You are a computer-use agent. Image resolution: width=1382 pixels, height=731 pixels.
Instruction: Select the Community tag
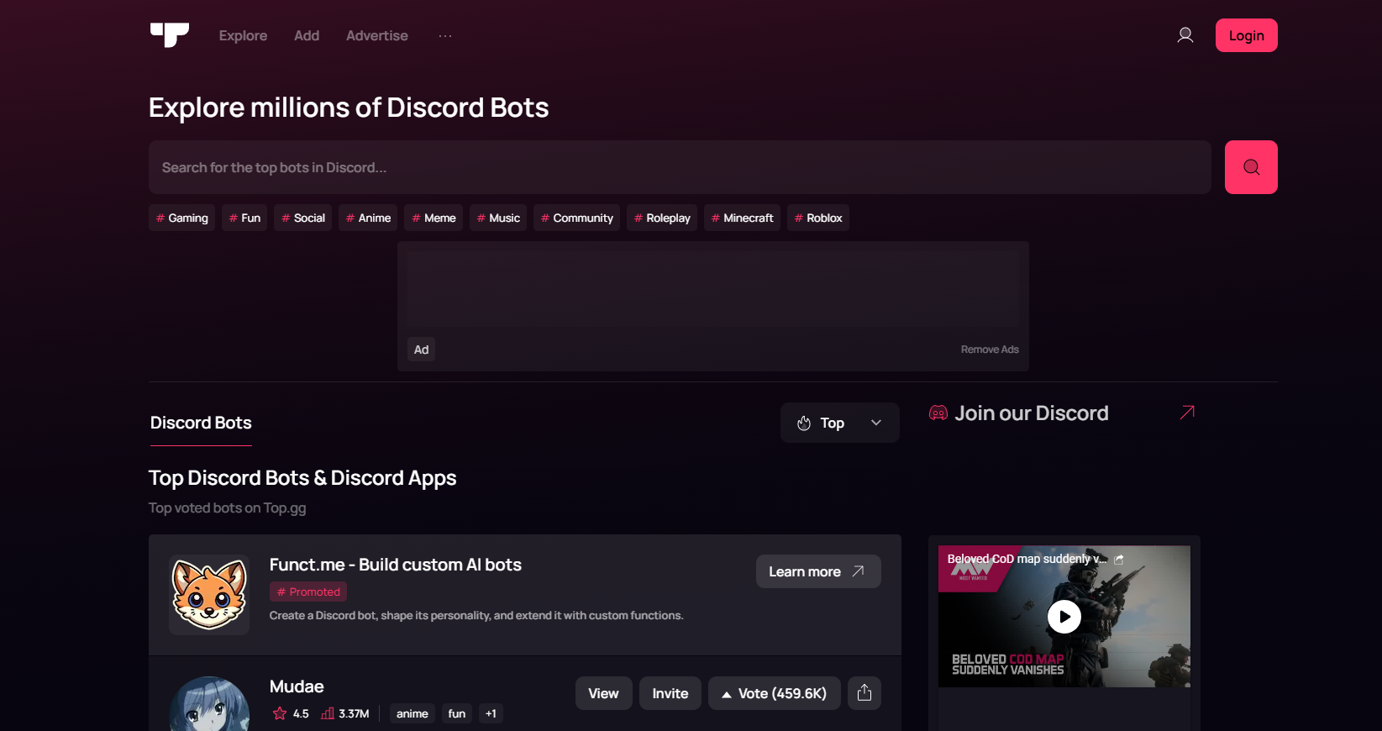coord(576,218)
